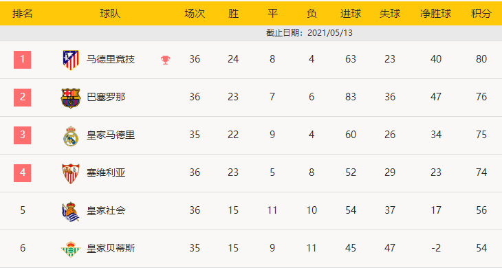Screen dimensions: 502x268
Task: Click the Barcelona club crest
Action: pos(70,98)
